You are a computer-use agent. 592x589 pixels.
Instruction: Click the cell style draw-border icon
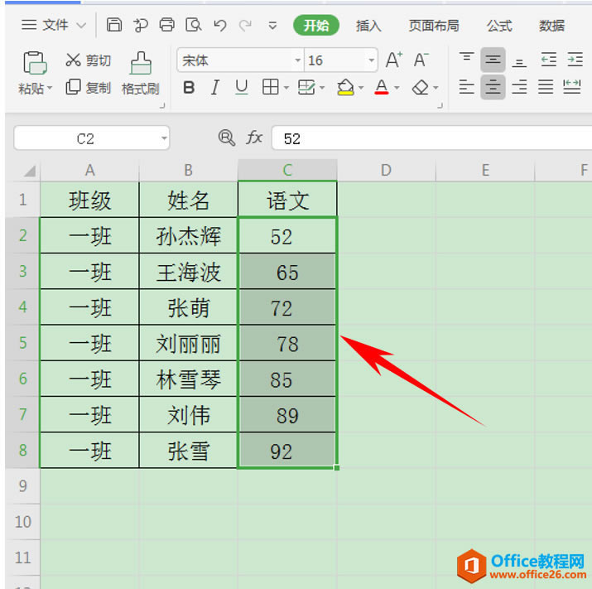[306, 87]
